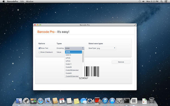Open the Barcode Pro app in dock

134,101
